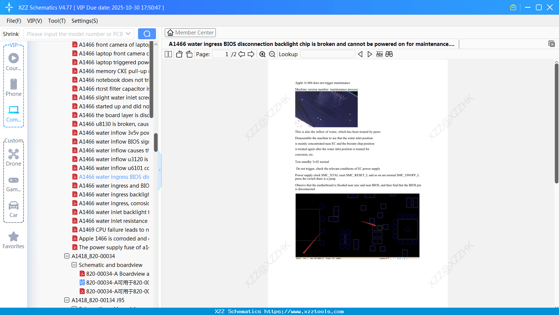The width and height of the screenshot is (559, 315).
Task: Toggle the Abi whole-word match icon
Action: (x=380, y=54)
